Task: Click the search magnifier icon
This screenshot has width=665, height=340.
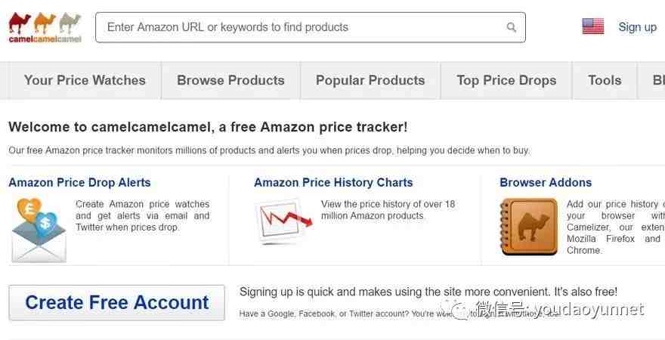Action: click(x=512, y=27)
